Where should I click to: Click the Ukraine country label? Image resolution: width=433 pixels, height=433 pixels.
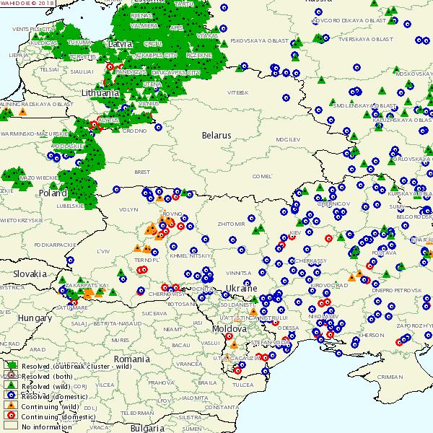point(241,288)
